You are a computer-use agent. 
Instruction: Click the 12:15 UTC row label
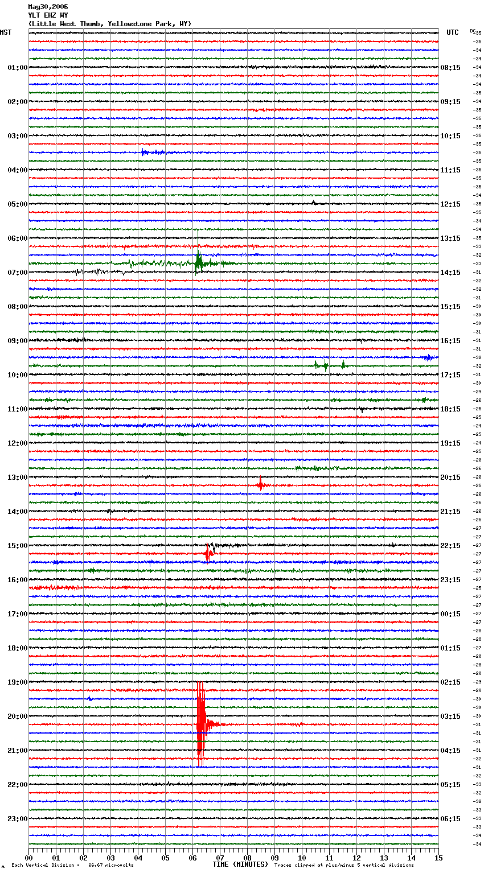[450, 204]
